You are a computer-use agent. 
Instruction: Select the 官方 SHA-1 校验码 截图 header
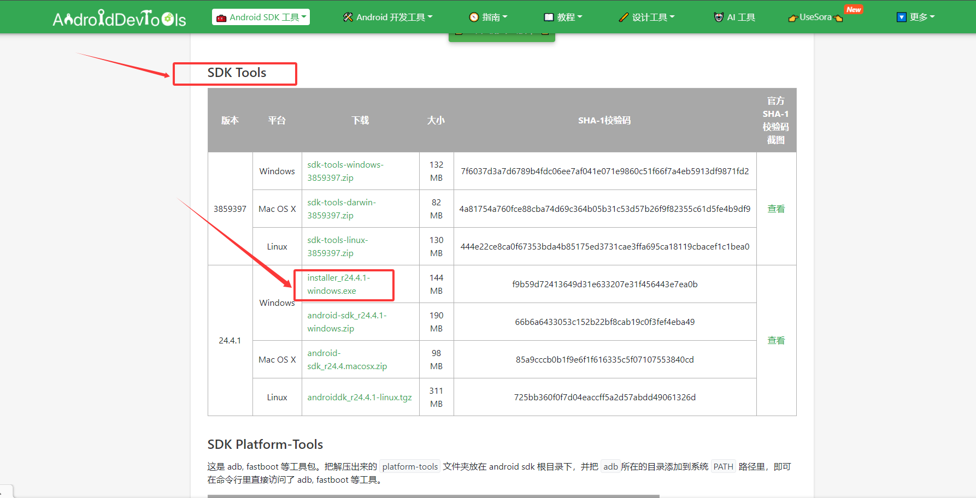pos(776,120)
